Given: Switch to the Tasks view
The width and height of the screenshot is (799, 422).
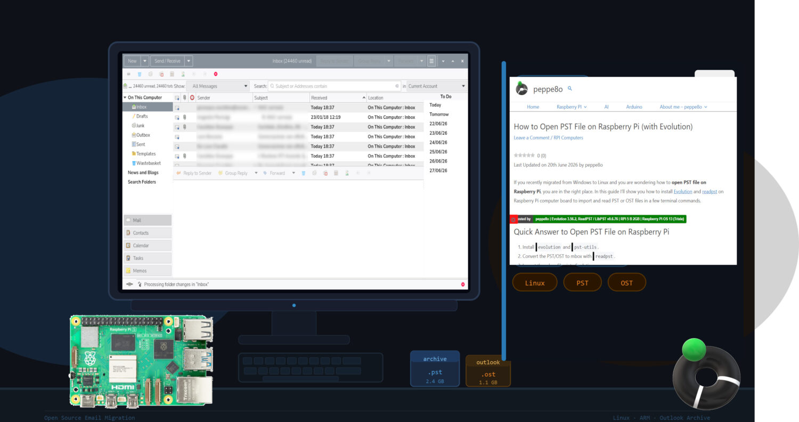Looking at the screenshot, I should pyautogui.click(x=148, y=258).
